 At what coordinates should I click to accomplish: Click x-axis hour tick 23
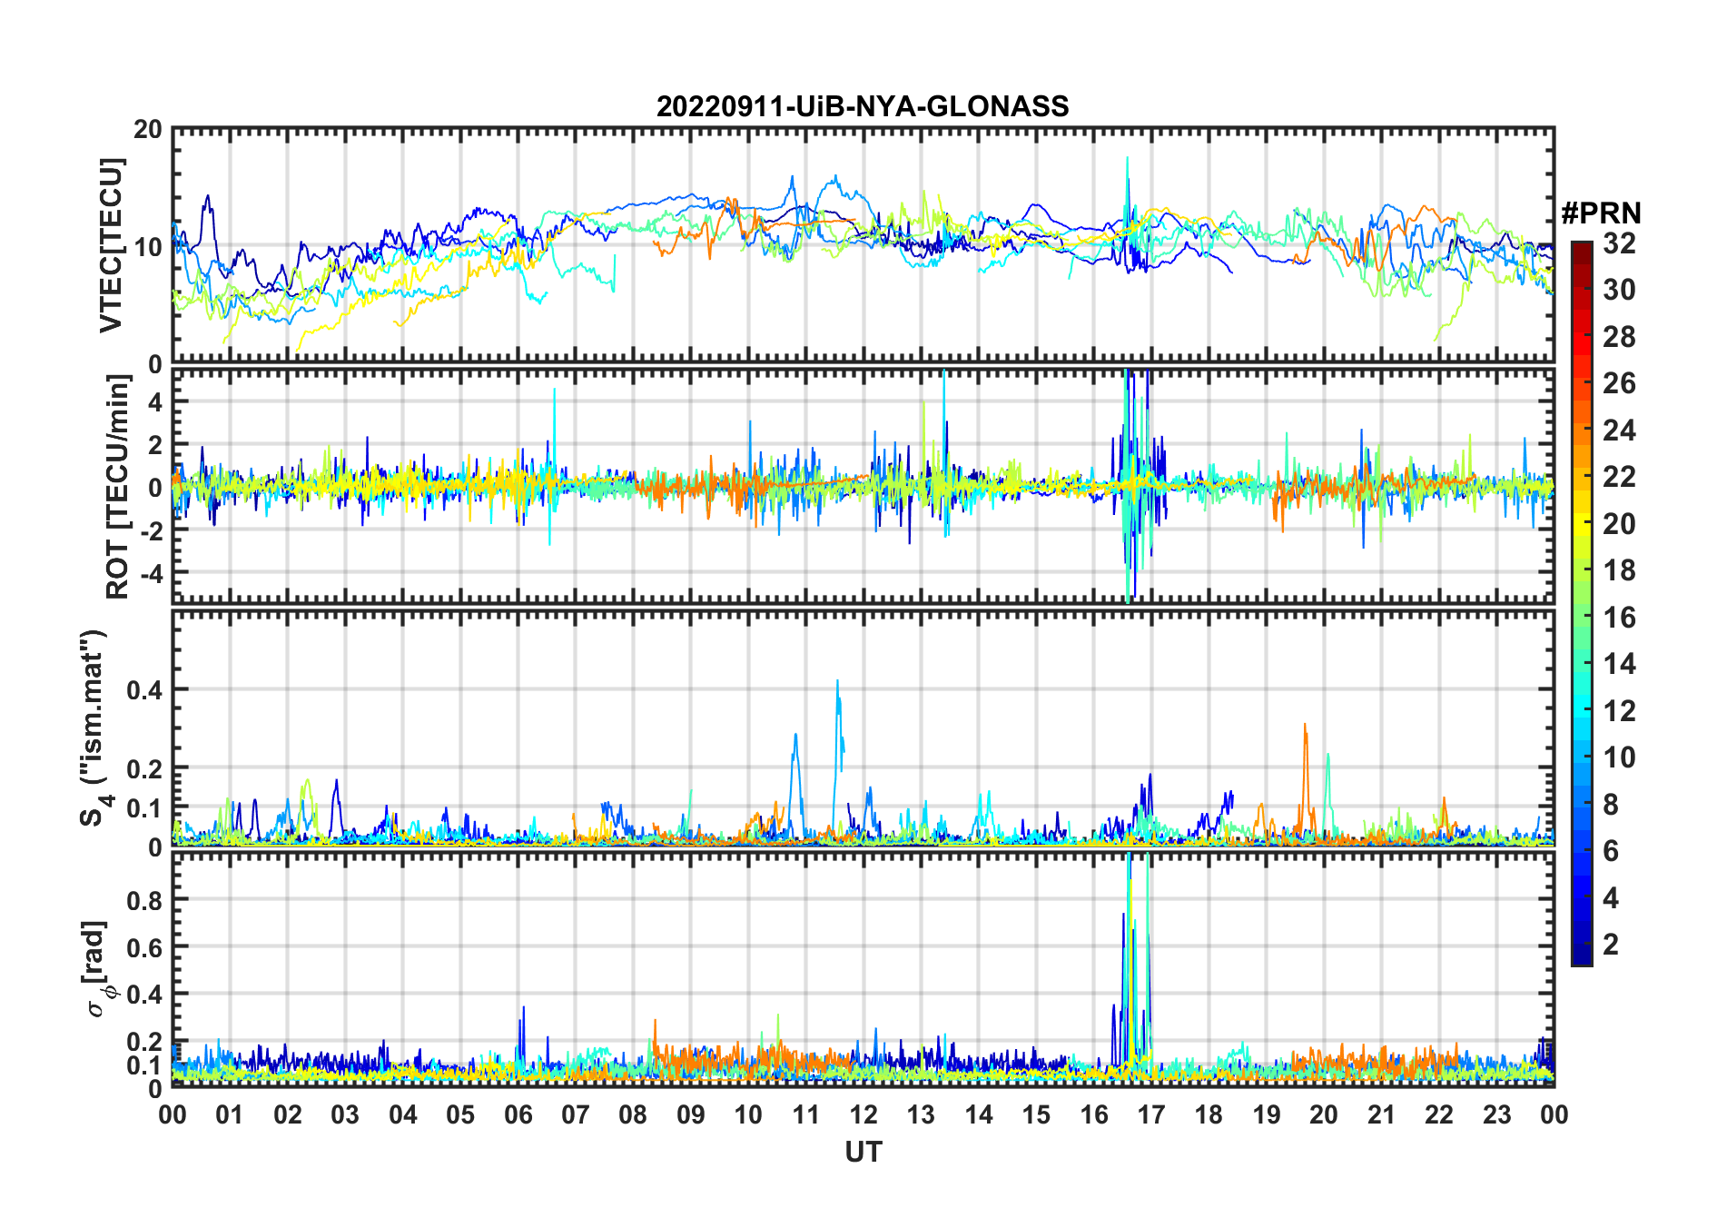click(1497, 1114)
